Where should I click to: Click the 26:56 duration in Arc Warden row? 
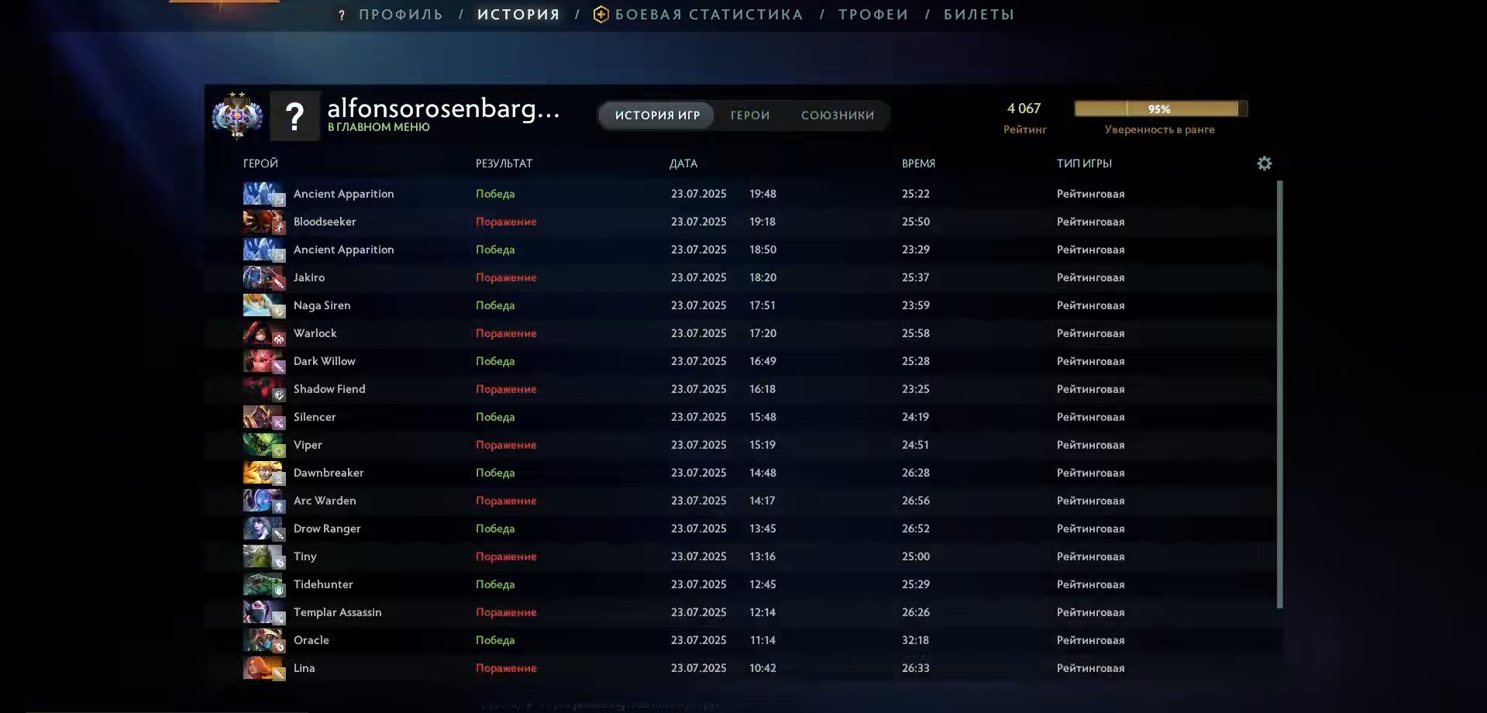tap(916, 501)
